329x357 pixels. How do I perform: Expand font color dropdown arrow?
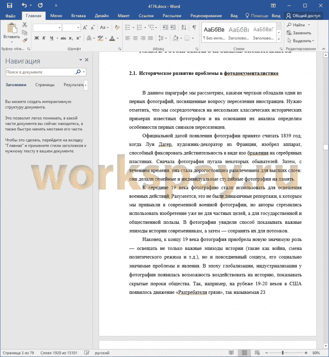tap(118, 38)
